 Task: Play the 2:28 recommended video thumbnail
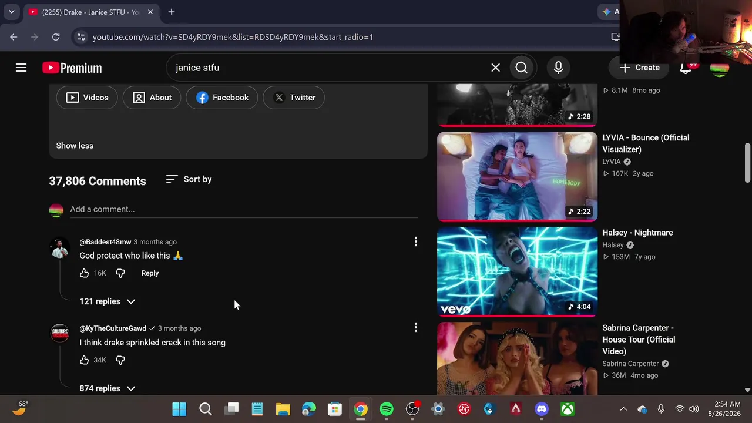(x=517, y=105)
